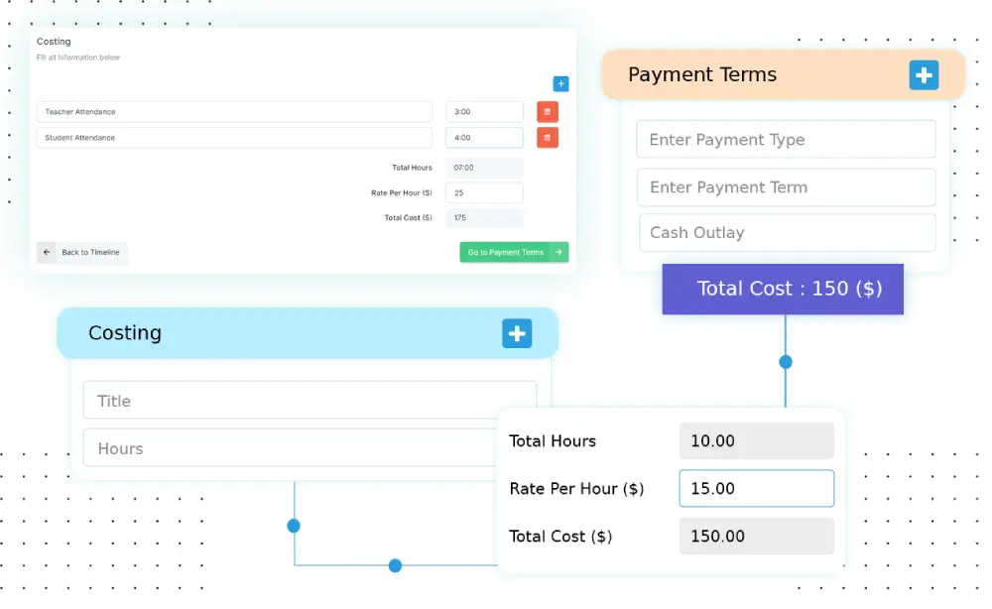Click the plus icon on Payment Terms header

pyautogui.click(x=924, y=75)
